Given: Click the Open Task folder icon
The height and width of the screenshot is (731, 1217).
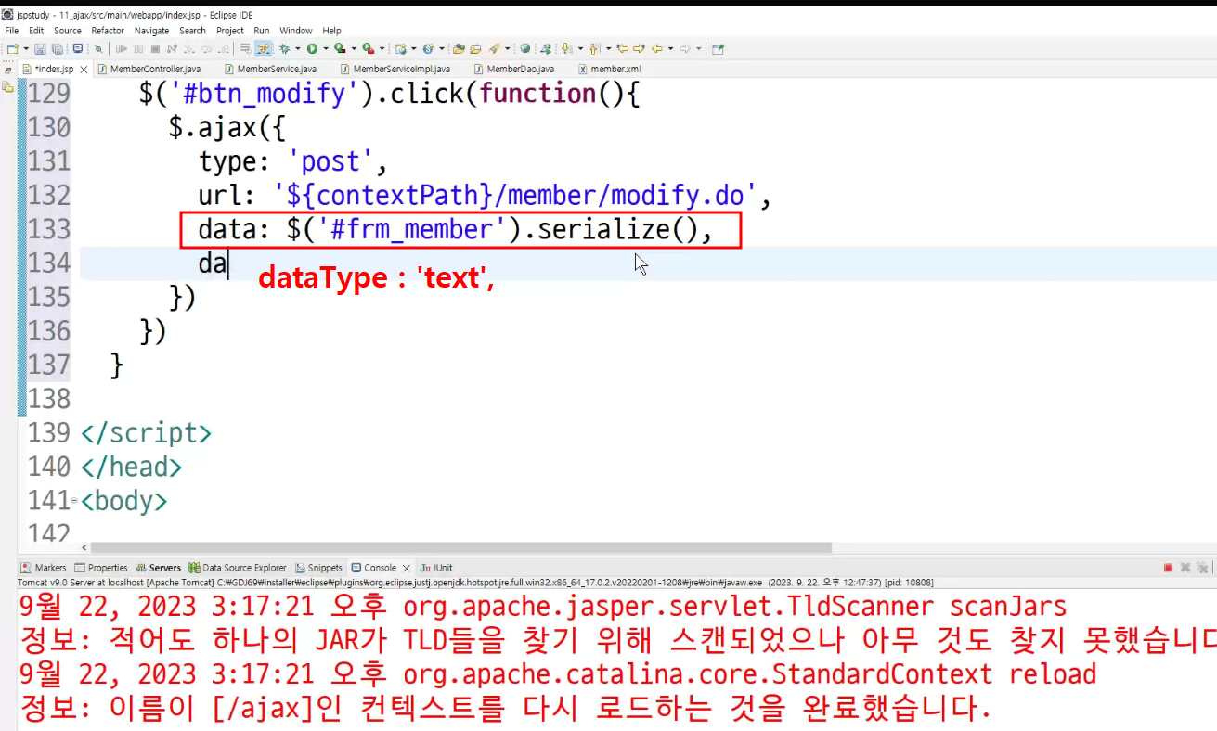Looking at the screenshot, I should click(x=475, y=48).
